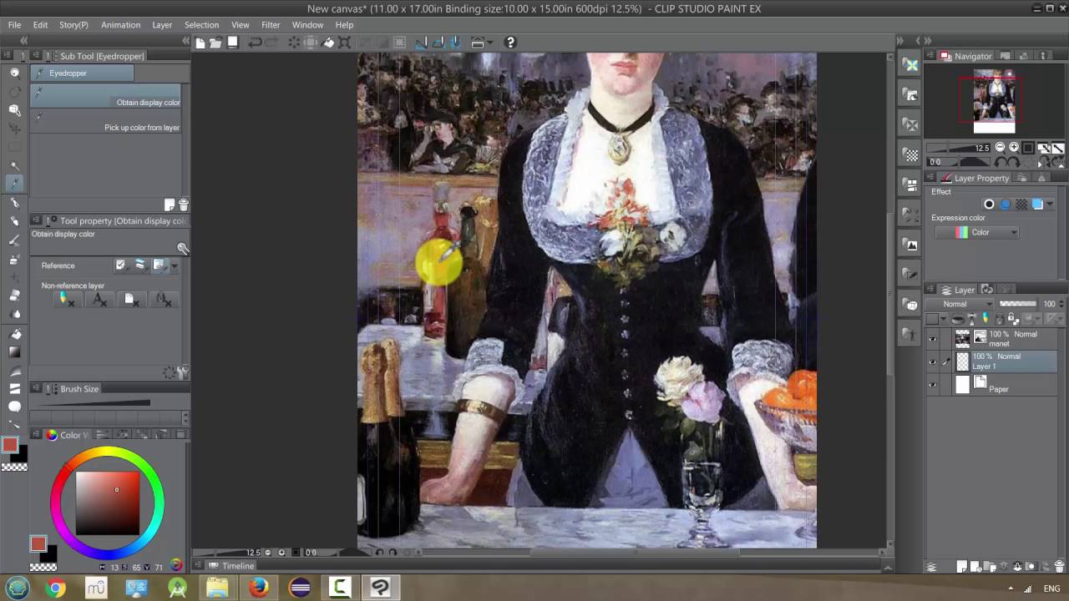Adjust the layer opacity slider
The image size is (1069, 601).
(1017, 304)
